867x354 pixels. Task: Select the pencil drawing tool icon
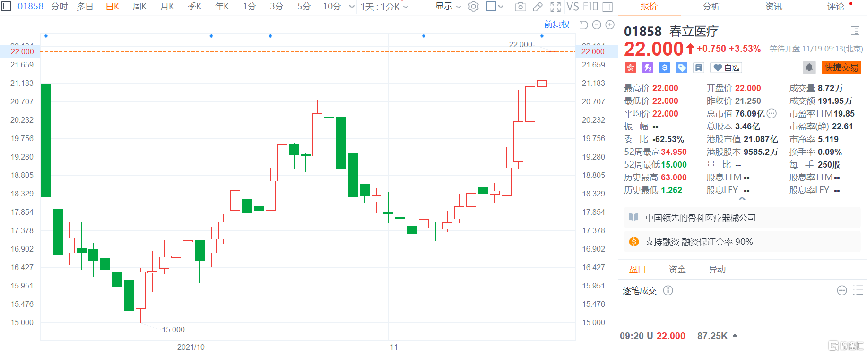(538, 7)
